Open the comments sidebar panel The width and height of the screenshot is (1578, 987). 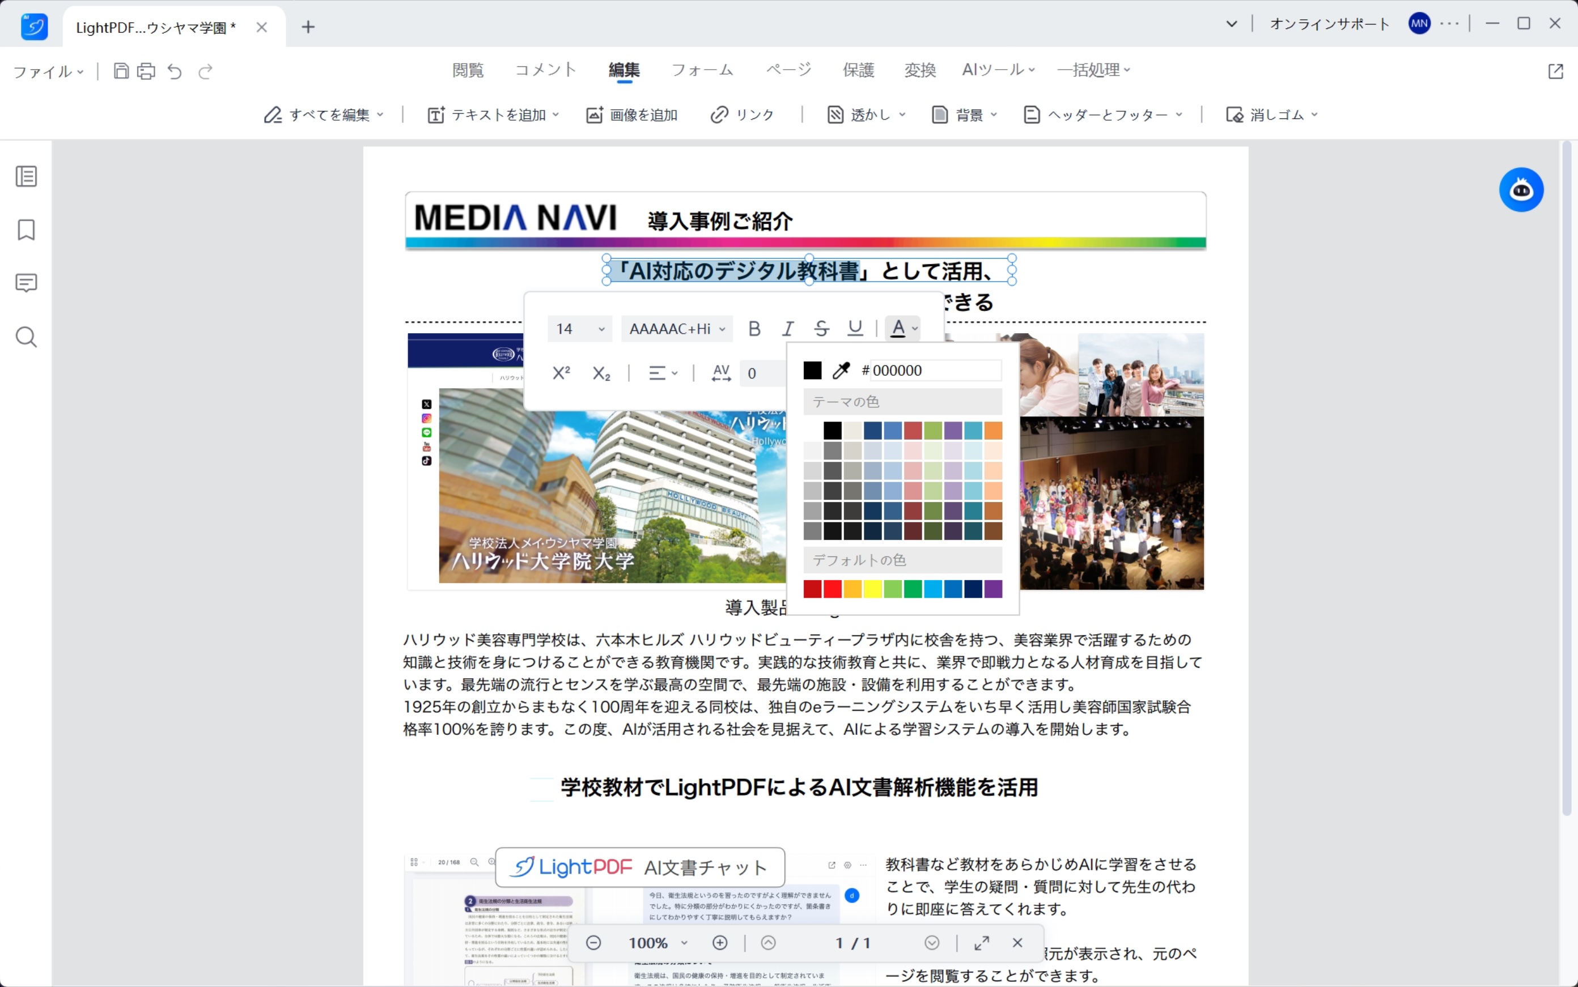[26, 283]
